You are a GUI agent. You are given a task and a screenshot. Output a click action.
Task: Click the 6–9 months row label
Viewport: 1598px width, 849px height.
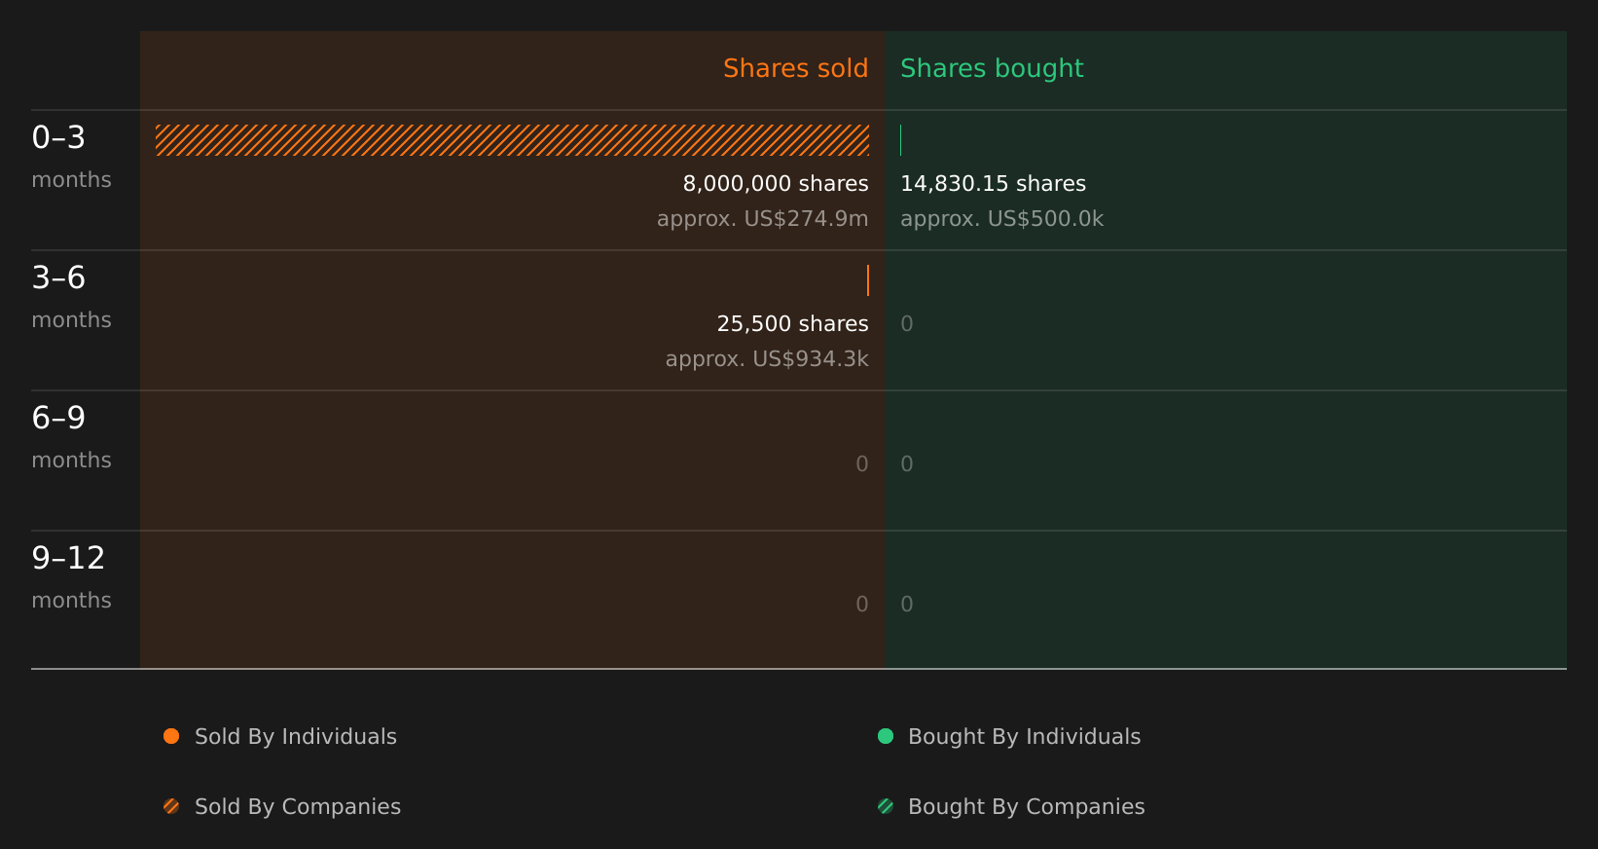[x=71, y=437]
